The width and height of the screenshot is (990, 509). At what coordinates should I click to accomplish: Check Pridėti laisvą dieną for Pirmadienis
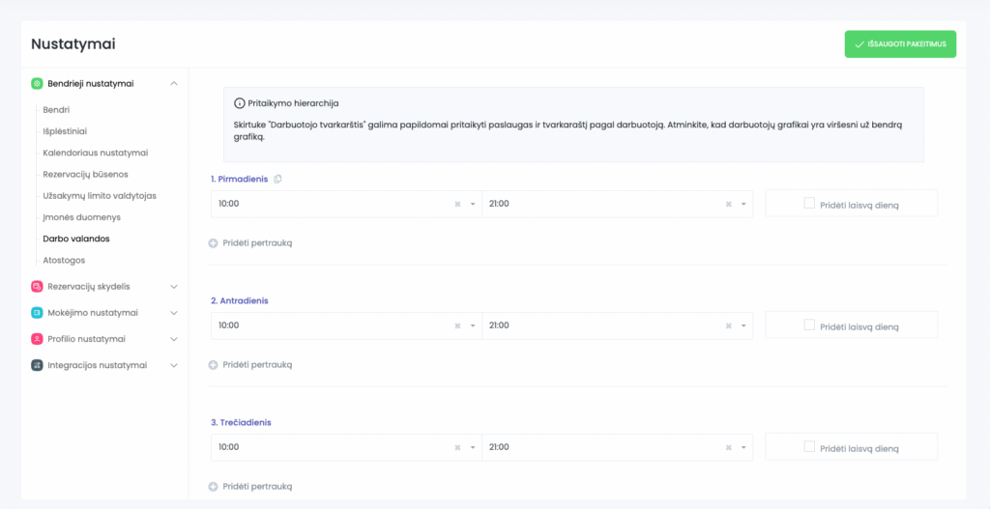pos(809,203)
